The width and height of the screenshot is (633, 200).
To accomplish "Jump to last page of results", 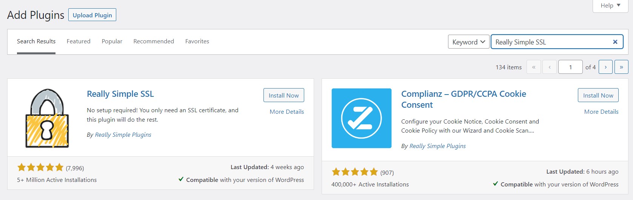I will [621, 67].
